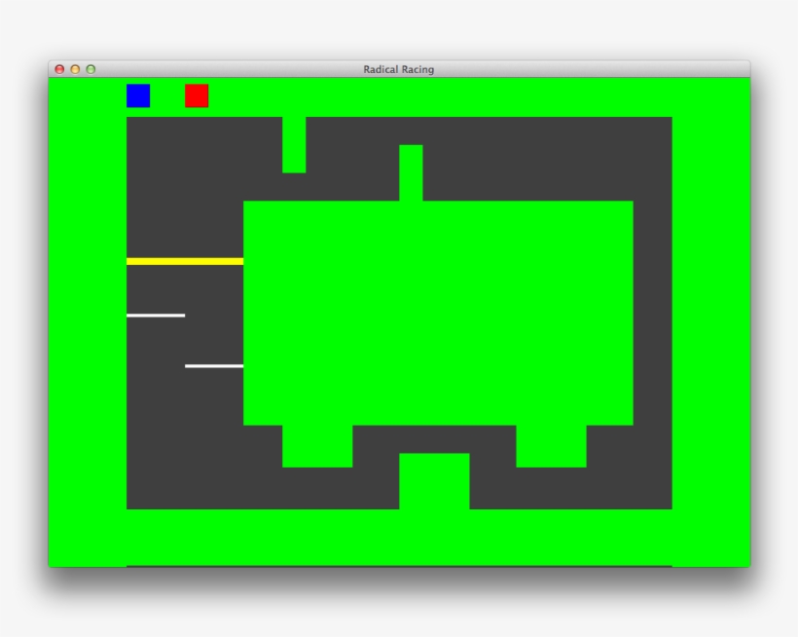The width and height of the screenshot is (798, 637).
Task: Click the lower white checkpoint line
Action: click(214, 366)
